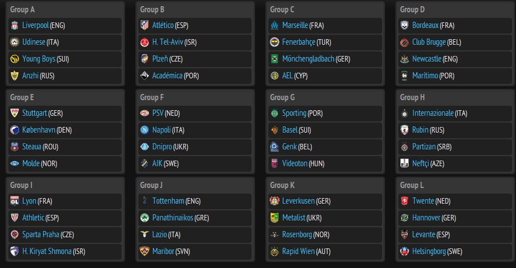Click the Twente club badge
This screenshot has width=516, height=268.
(405, 201)
